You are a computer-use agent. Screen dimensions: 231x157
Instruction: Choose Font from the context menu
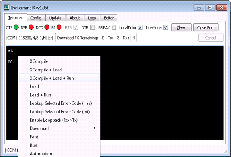[x=59, y=137]
